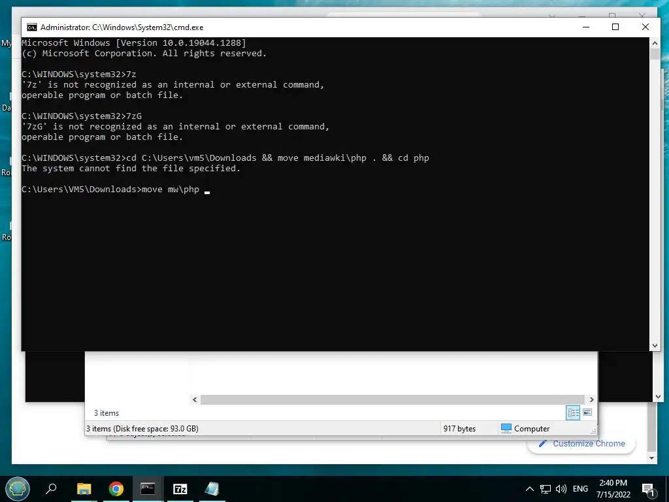Click the Customize Chrome button

[x=581, y=444]
